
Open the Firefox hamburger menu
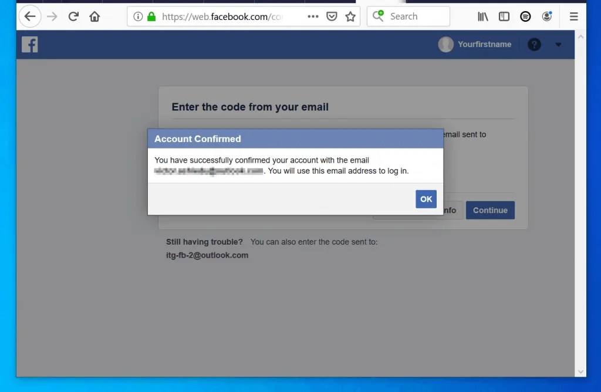pos(573,16)
